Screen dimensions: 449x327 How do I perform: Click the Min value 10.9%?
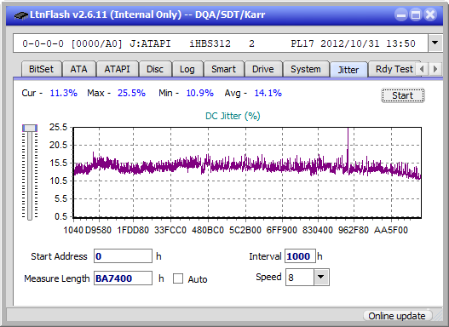[x=199, y=93]
